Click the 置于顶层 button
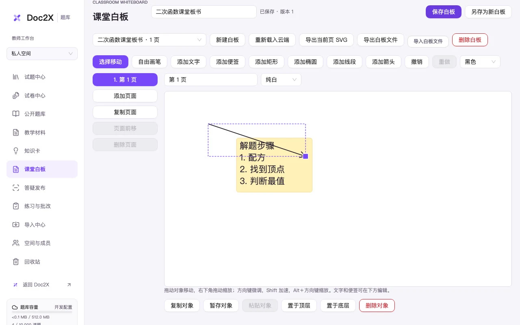 299,305
